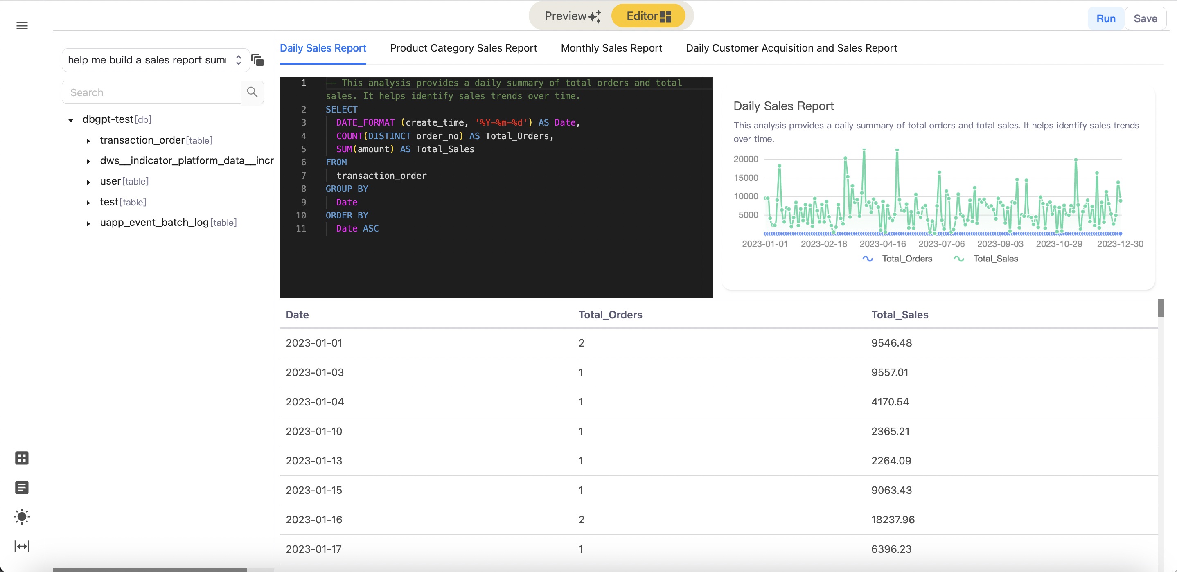
Task: Click the copy icon beside the prompt selector
Action: (x=258, y=60)
